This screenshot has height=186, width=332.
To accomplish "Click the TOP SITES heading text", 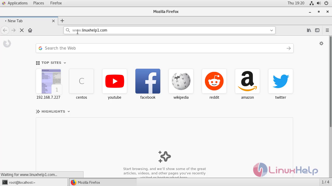I will click(51, 63).
